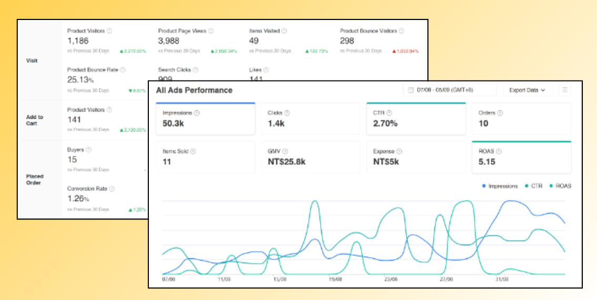Open the list menu icon beside Export Data
The height and width of the screenshot is (300, 597).
coord(565,90)
